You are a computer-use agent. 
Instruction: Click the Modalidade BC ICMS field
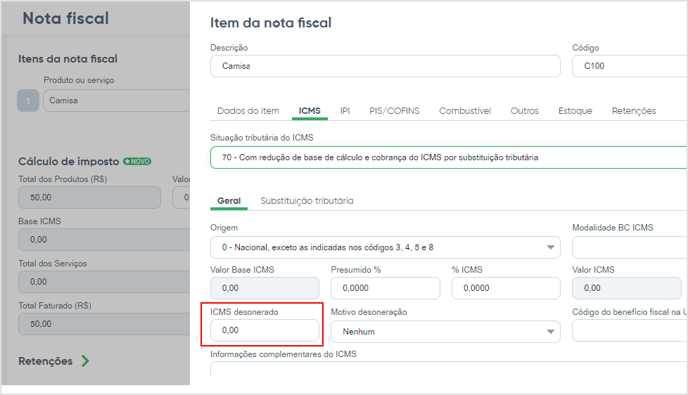(630, 247)
